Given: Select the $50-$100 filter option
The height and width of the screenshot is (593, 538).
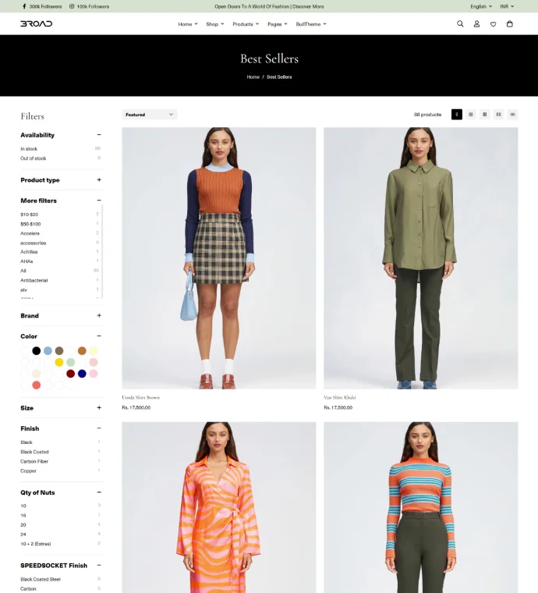Looking at the screenshot, I should tap(30, 224).
